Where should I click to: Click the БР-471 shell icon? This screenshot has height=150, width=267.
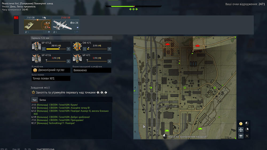[x=77, y=58]
